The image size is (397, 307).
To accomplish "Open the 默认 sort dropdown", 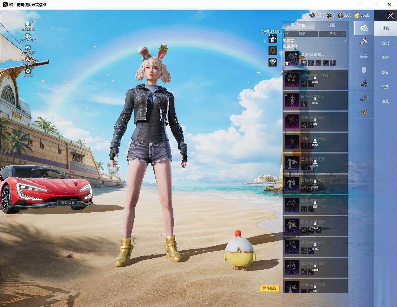I will click(x=333, y=33).
